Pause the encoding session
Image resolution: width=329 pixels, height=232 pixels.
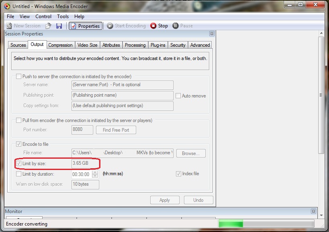[x=182, y=26]
